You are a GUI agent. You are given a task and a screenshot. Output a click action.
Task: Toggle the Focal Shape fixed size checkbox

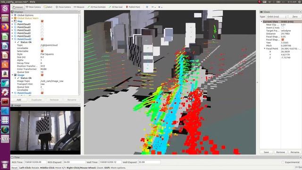click(283, 40)
